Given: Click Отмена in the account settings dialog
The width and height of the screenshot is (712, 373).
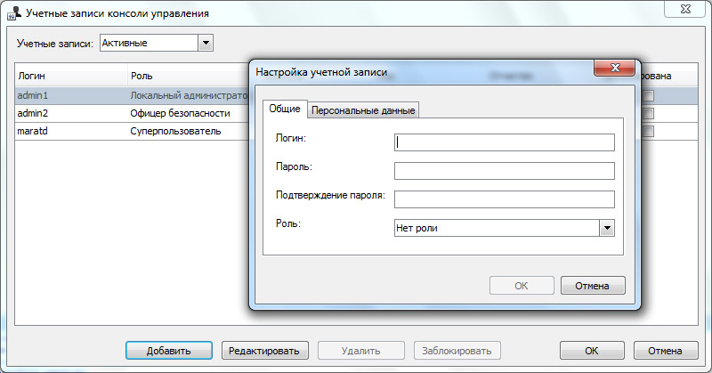Looking at the screenshot, I should [593, 286].
